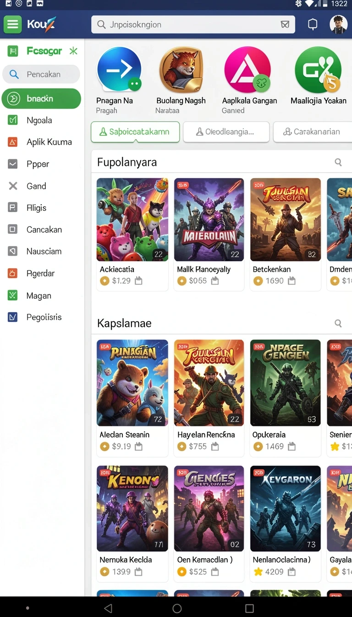Click the Pencakan sidebar search box
This screenshot has width=352, height=617.
[41, 74]
